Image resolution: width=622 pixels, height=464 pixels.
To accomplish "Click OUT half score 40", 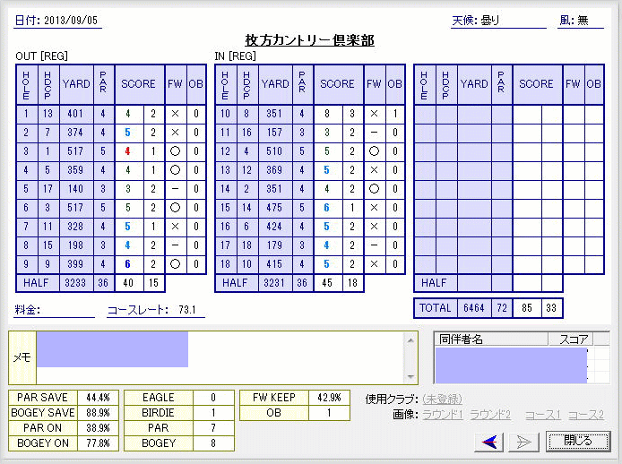I will coord(128,283).
